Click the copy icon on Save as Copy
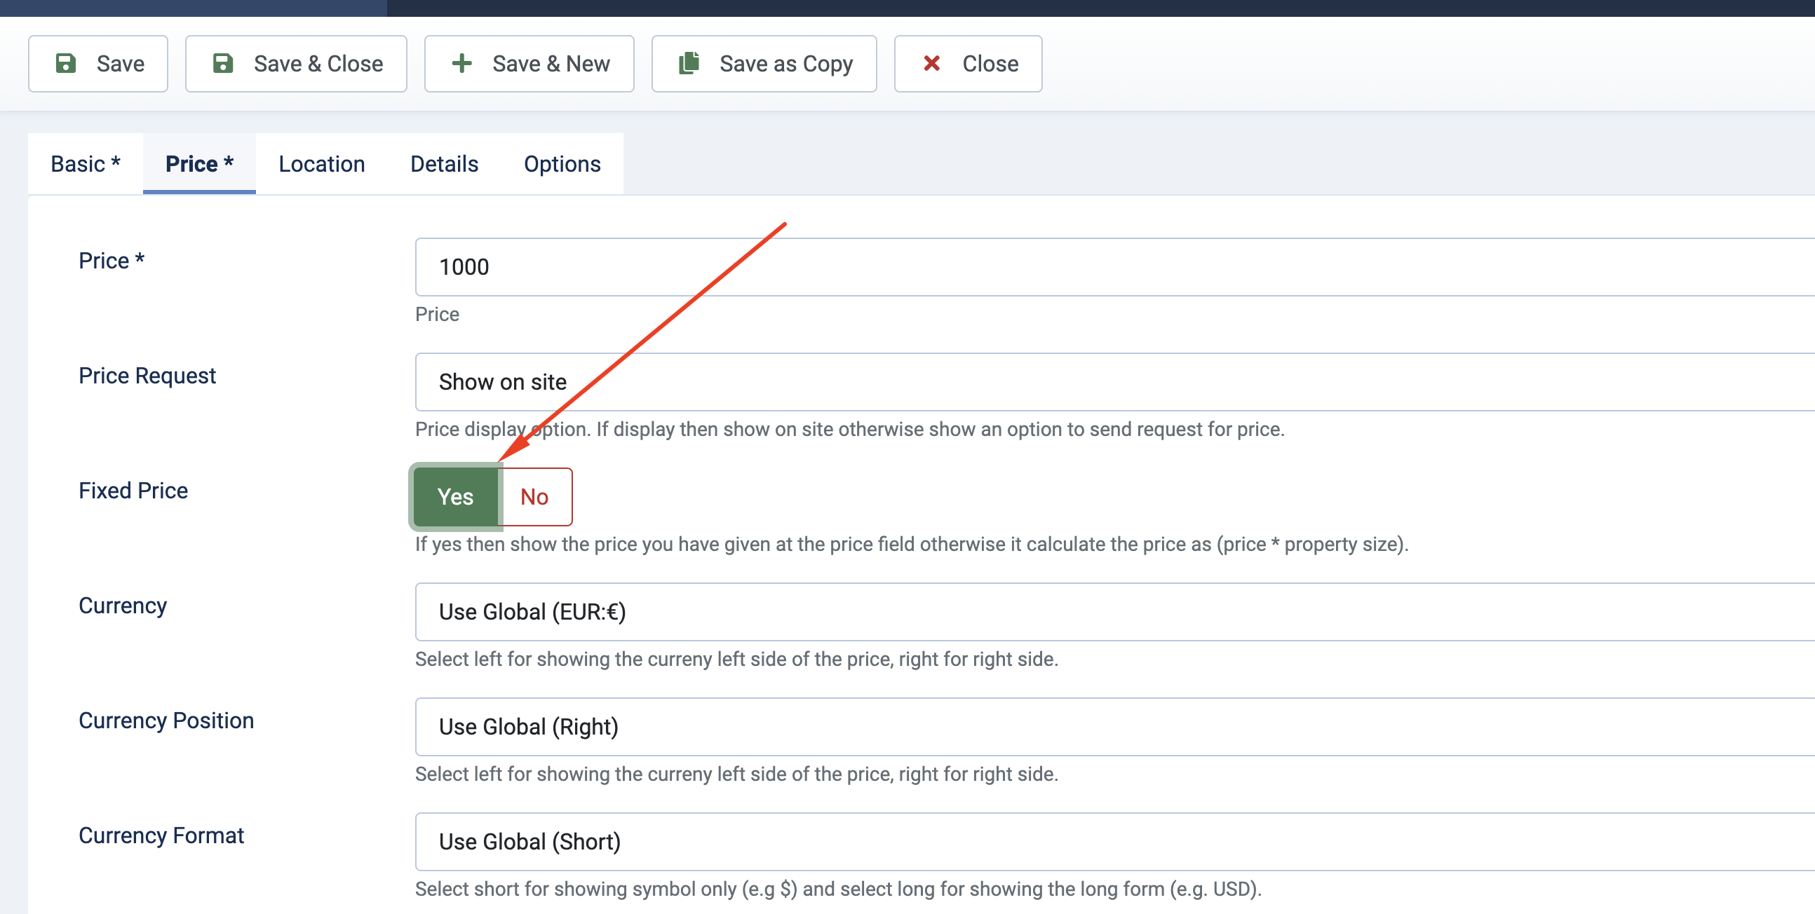Viewport: 1815px width, 914px height. (x=689, y=63)
